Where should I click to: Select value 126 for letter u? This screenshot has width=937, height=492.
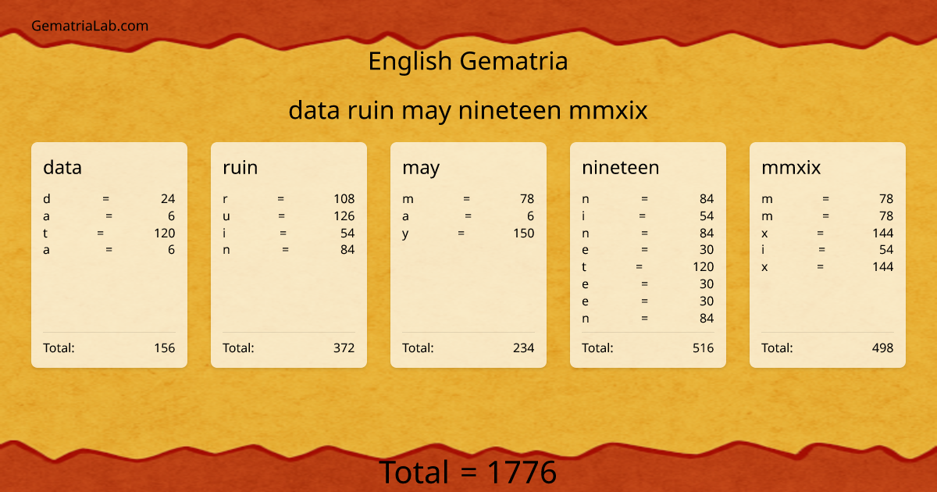point(344,216)
